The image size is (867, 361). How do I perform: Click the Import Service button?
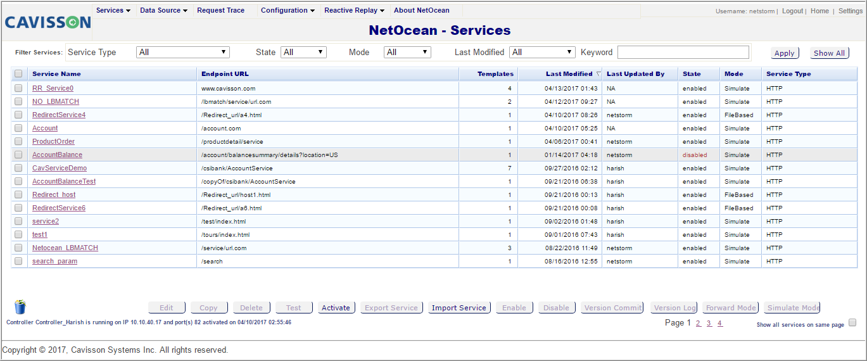459,308
